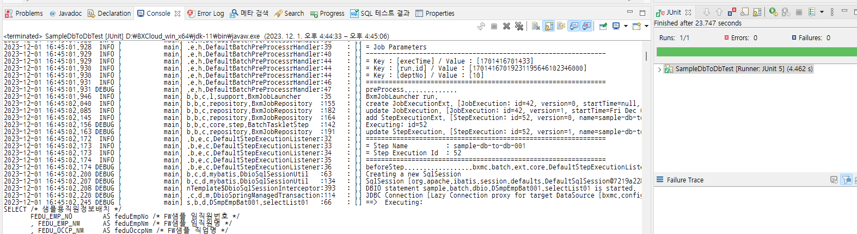Click the green JUnit progress bar

(756, 52)
